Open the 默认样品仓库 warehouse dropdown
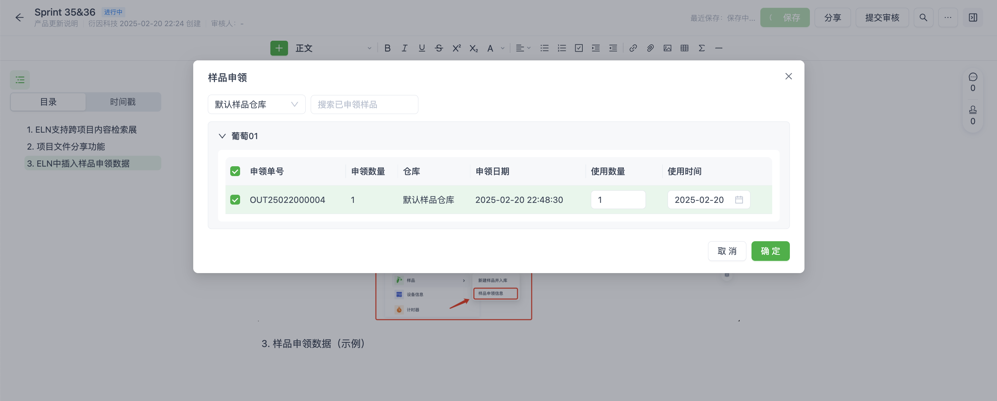This screenshot has height=401, width=997. pyautogui.click(x=256, y=104)
